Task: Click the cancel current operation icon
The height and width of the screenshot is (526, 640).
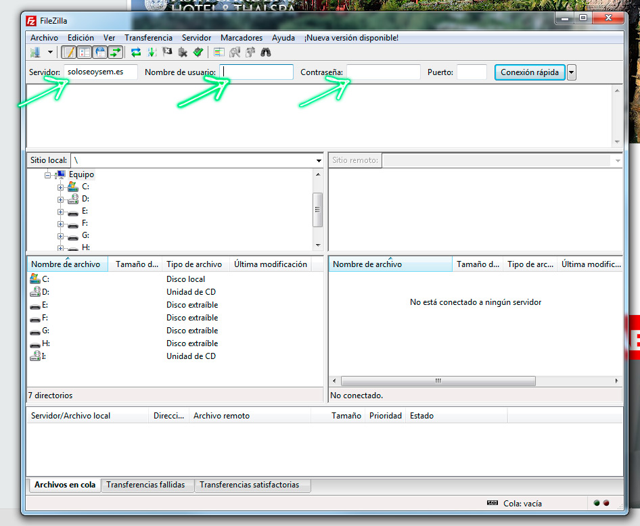Action: pyautogui.click(x=167, y=52)
